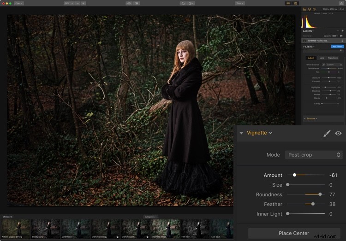Screen dimensions: 346x241
Task: Toggle favorite star on Dramatic Look
Action: pos(148,237)
